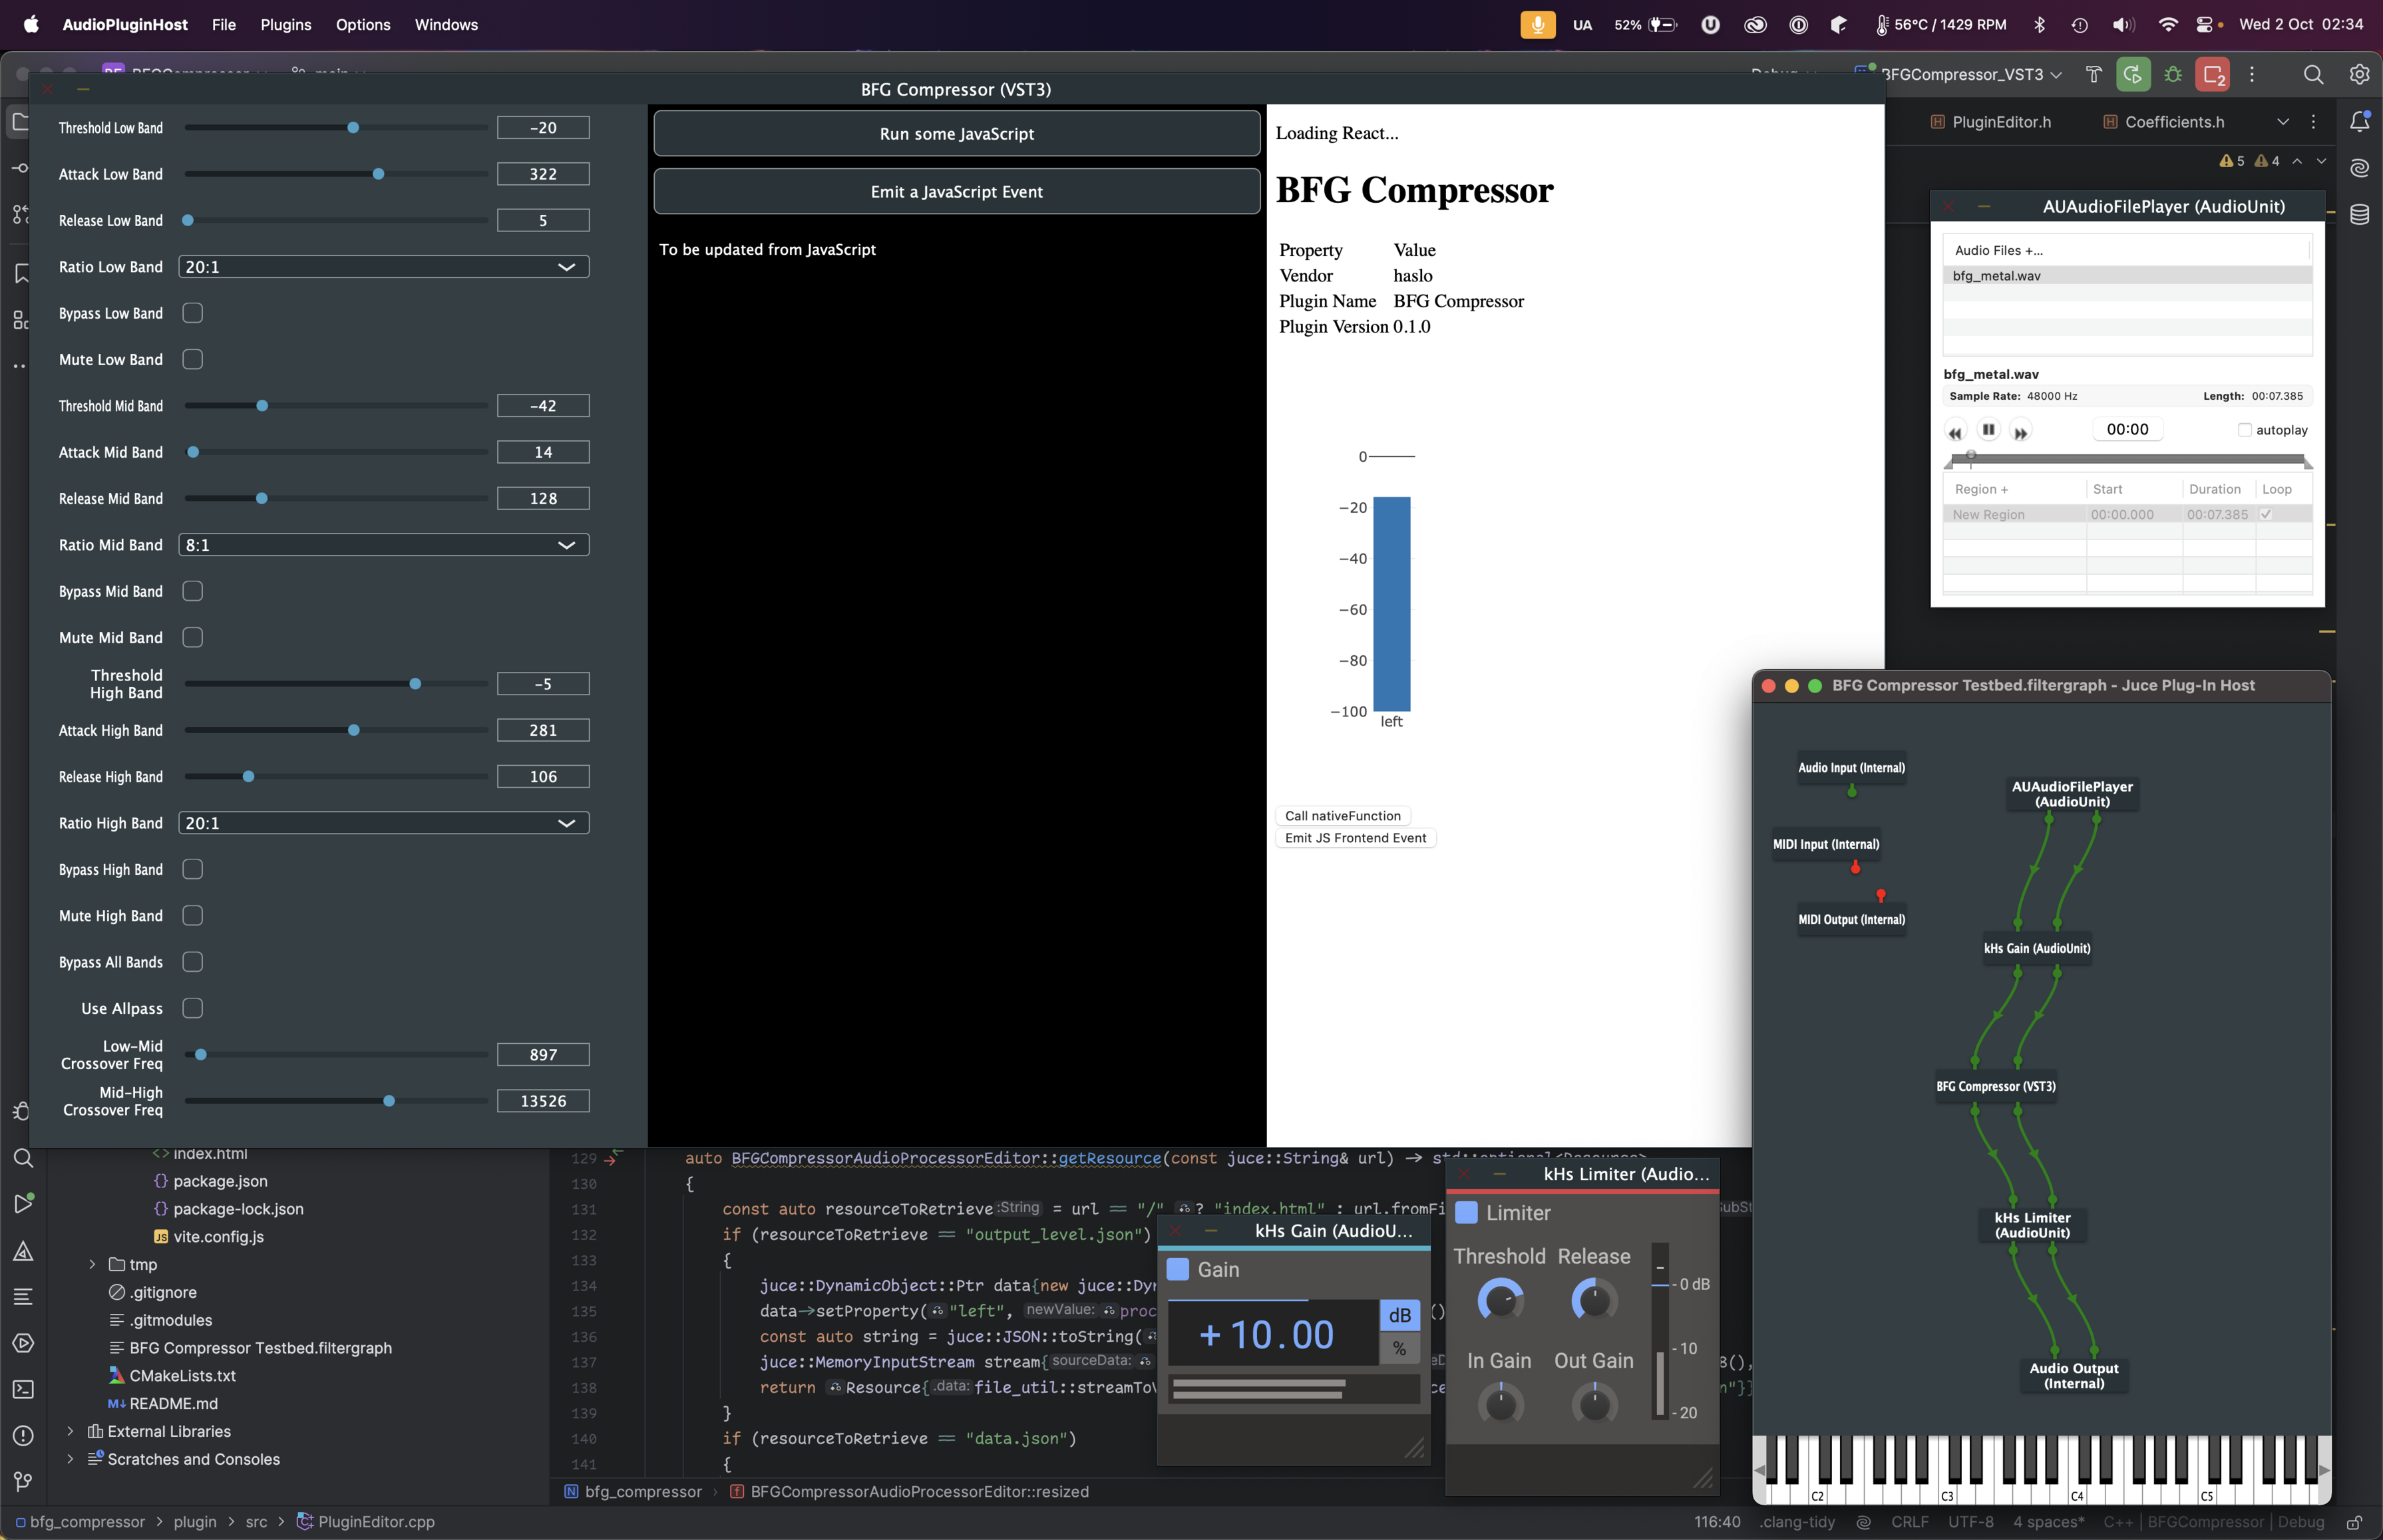Toggle Bypass High Band checkbox
2383x1540 pixels.
click(193, 869)
